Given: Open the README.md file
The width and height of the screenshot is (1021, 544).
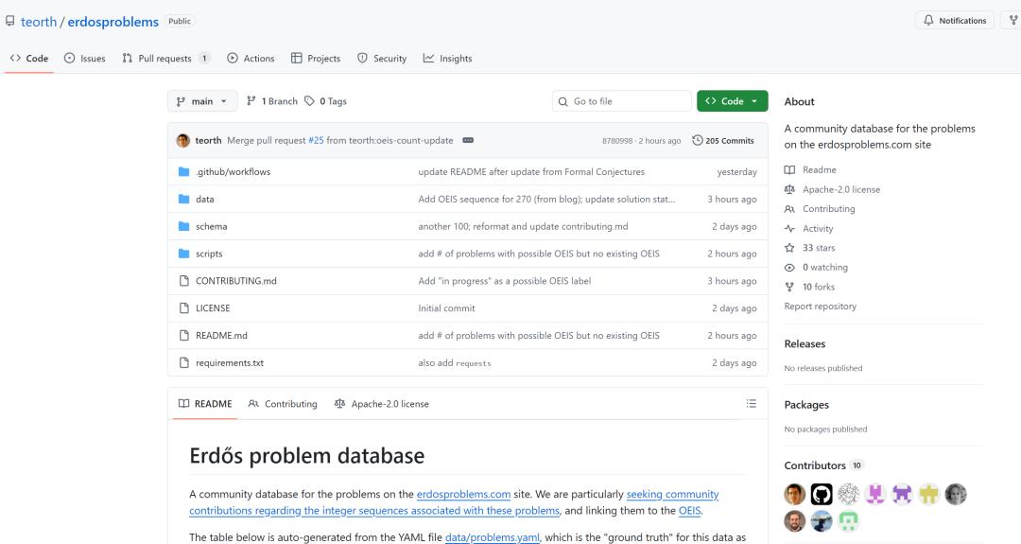Looking at the screenshot, I should [221, 336].
